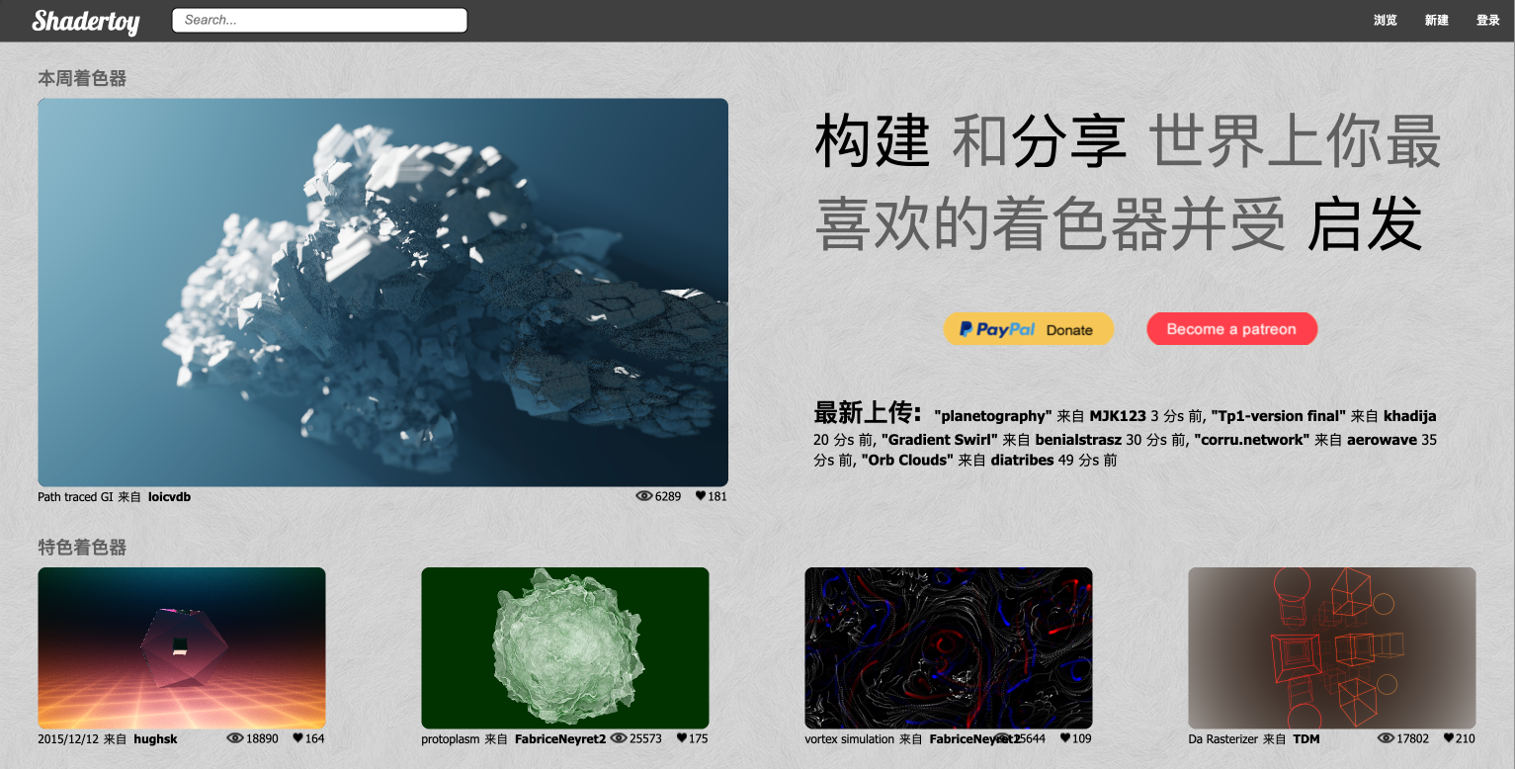Open the Path traced GI shader preview

click(382, 292)
